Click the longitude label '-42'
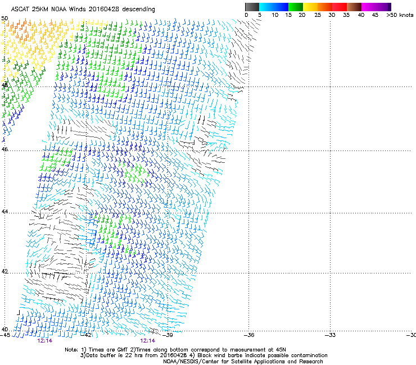 coord(86,335)
